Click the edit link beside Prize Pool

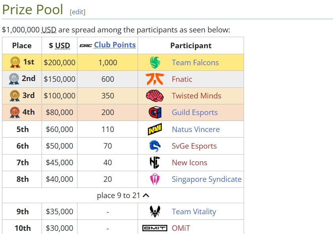[x=78, y=12]
